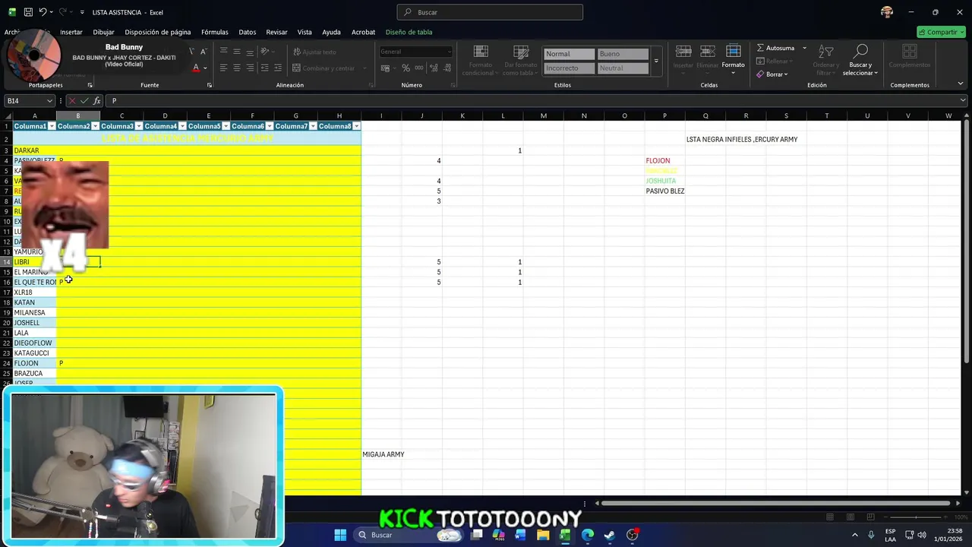The height and width of the screenshot is (547, 972).
Task: Open Steam from the taskbar
Action: tap(609, 535)
